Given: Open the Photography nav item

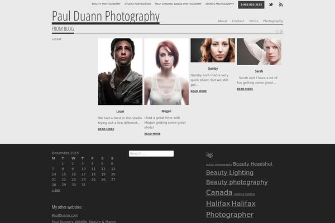Looking at the screenshot, I should [x=273, y=21].
